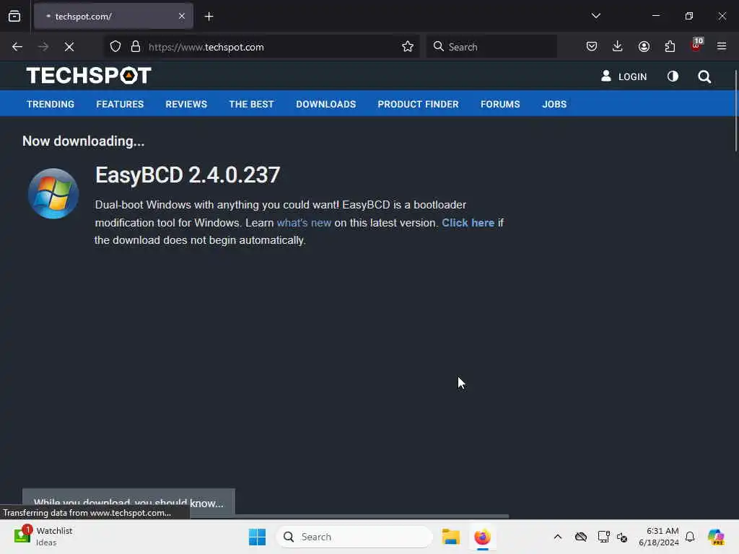Open REVIEWS section
Image resolution: width=739 pixels, height=554 pixels.
pyautogui.click(x=186, y=104)
